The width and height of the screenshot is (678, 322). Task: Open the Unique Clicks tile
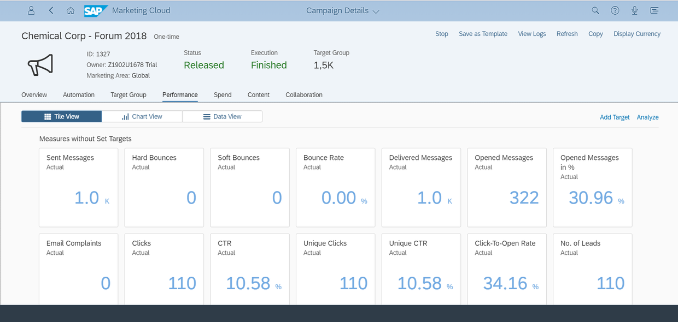click(x=336, y=269)
